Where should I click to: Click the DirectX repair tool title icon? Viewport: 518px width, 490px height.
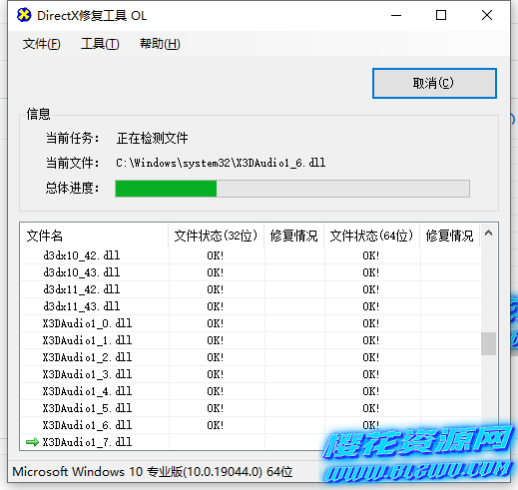(x=24, y=15)
